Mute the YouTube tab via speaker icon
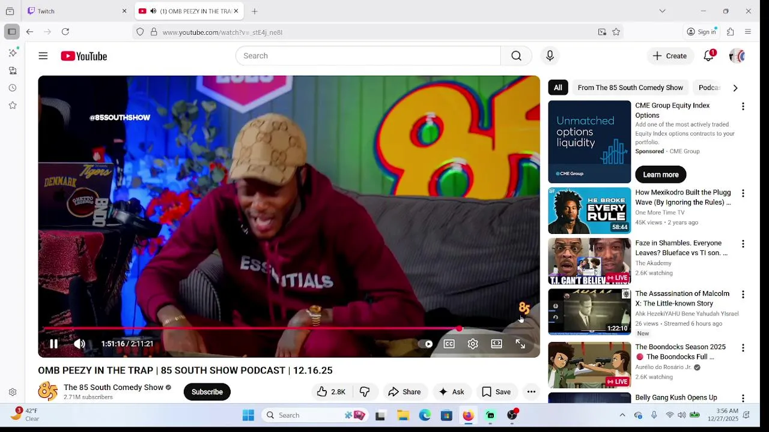The image size is (769, 432). coord(153,11)
